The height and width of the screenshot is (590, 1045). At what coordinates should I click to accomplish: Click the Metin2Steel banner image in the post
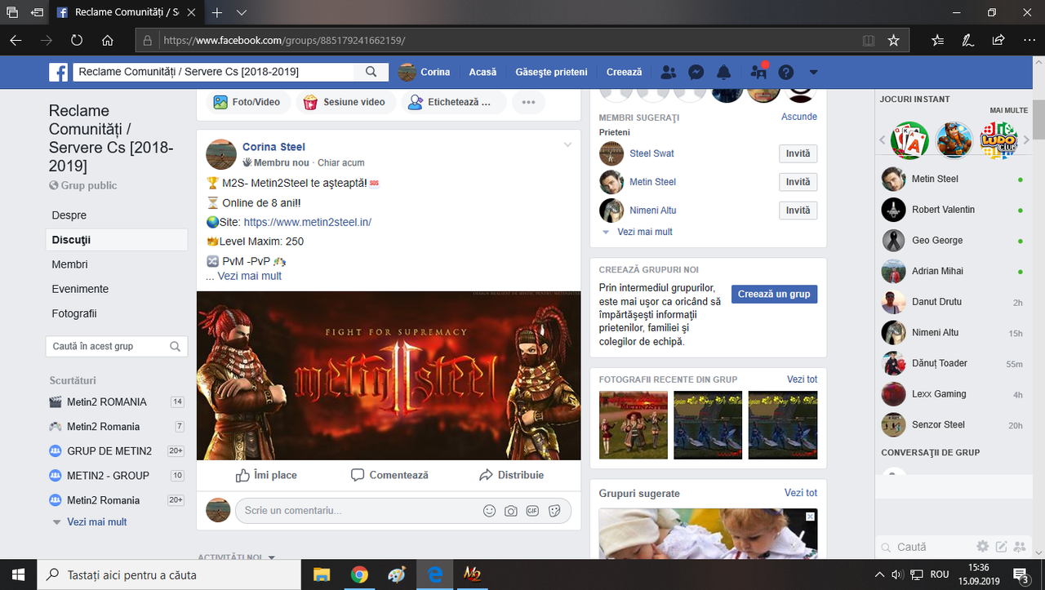tap(389, 376)
